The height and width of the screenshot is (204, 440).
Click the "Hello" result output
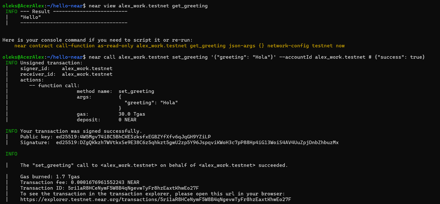[x=31, y=17]
